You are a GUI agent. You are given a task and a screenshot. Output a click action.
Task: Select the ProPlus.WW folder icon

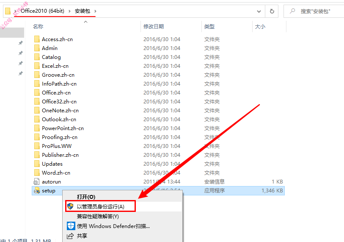[37, 146]
